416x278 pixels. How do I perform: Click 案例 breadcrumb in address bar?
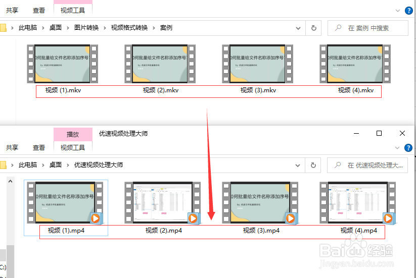click(x=166, y=28)
